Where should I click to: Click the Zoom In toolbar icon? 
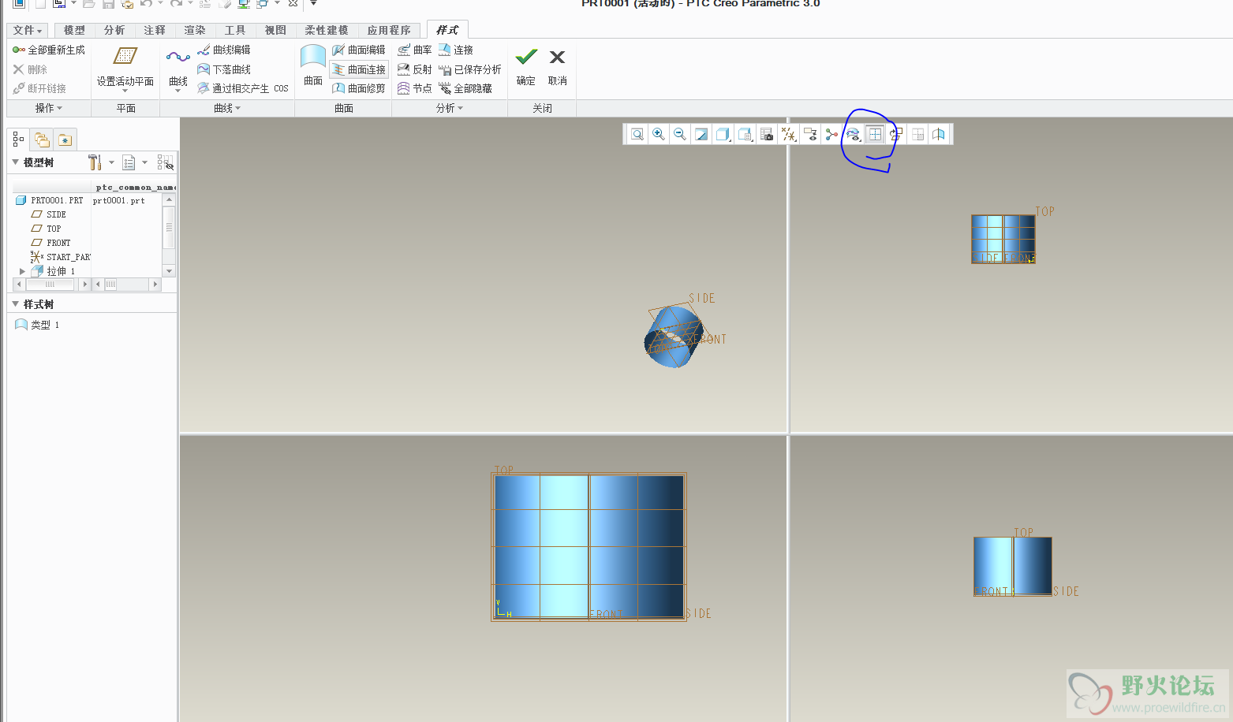[x=659, y=135]
